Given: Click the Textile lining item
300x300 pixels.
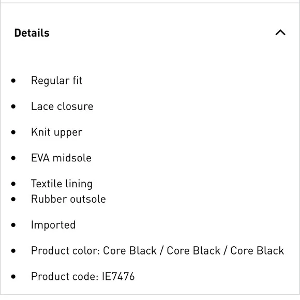Looking at the screenshot, I should point(62,184).
